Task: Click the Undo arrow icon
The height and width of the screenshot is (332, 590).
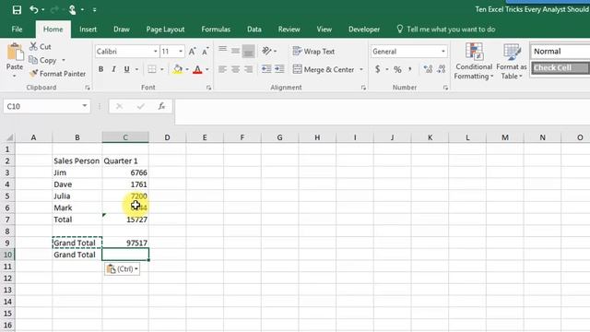Action: pyautogui.click(x=34, y=9)
